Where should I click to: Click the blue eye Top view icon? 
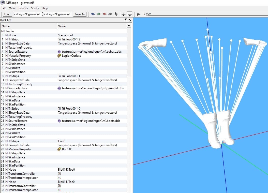tap(93, 14)
